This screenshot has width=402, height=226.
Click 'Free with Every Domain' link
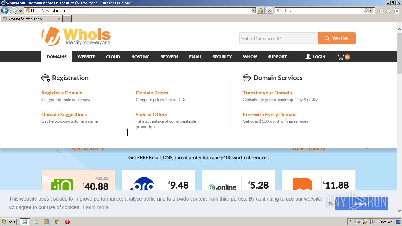pyautogui.click(x=269, y=114)
